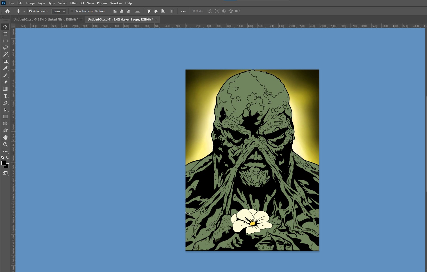Click the ruler origin corner box
This screenshot has height=272, width=427.
[13, 26]
